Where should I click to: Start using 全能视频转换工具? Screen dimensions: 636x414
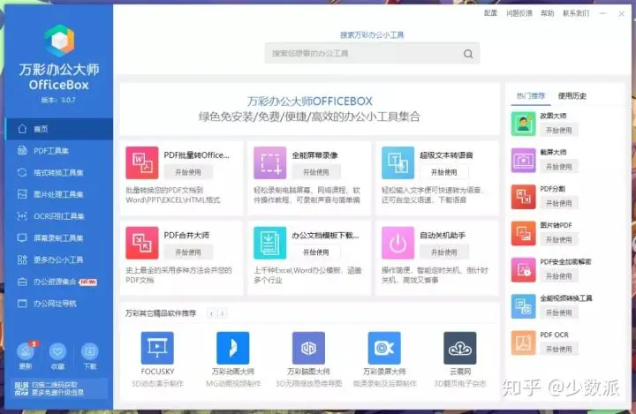point(559,312)
